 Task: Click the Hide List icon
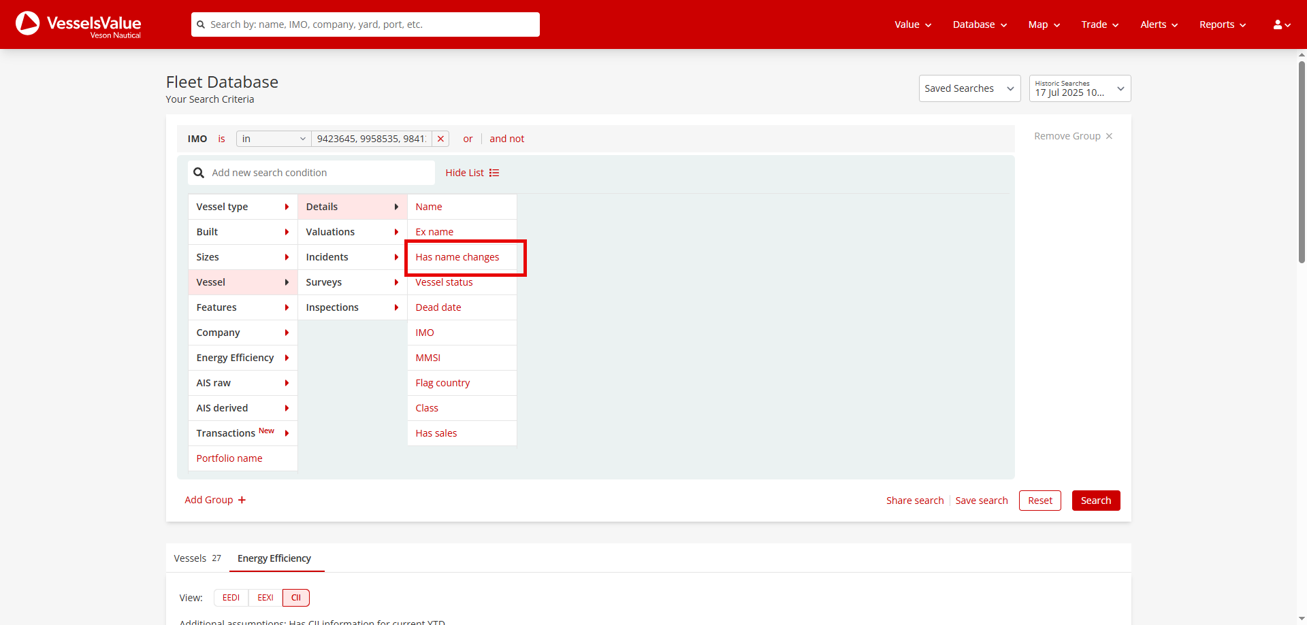click(494, 173)
